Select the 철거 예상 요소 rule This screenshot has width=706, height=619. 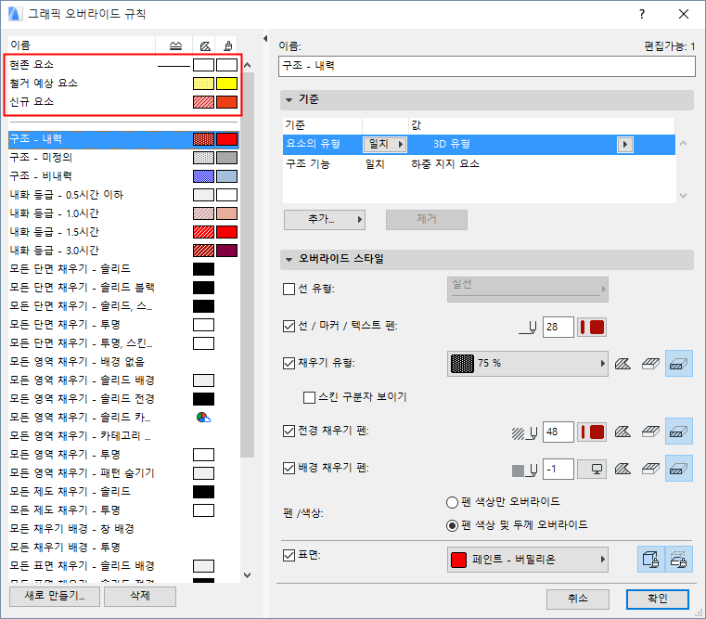pyautogui.click(x=122, y=84)
